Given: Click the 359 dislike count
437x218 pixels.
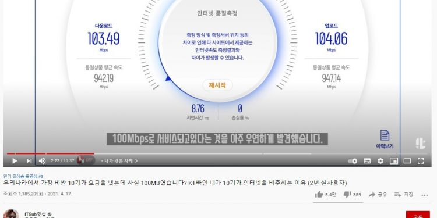Looking at the screenshot, I should point(357,195).
